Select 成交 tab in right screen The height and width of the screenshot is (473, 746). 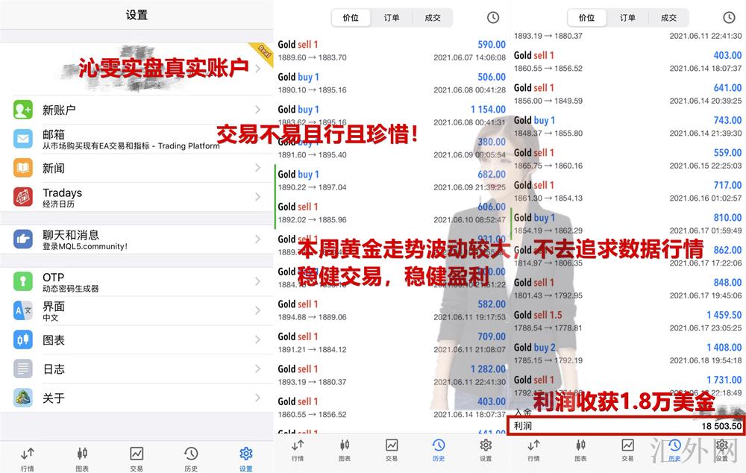[x=668, y=18]
